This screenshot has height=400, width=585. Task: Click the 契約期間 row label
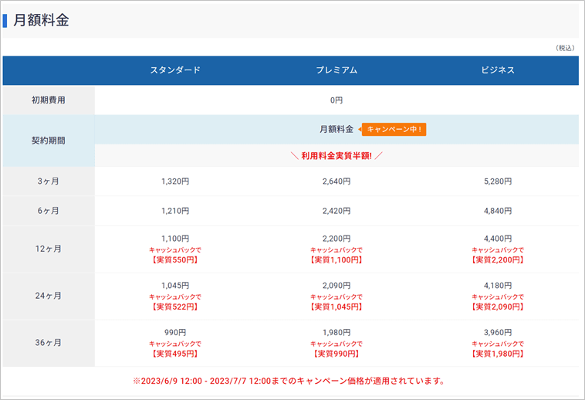pyautogui.click(x=49, y=141)
